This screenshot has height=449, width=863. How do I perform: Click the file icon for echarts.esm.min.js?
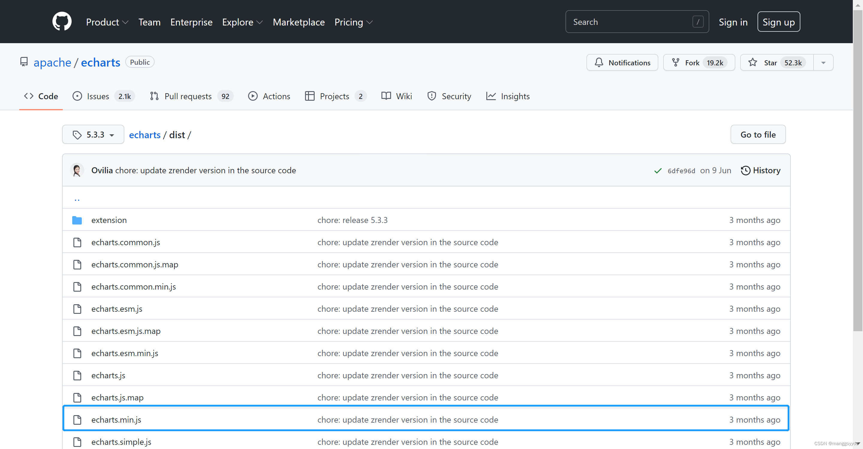[77, 353]
